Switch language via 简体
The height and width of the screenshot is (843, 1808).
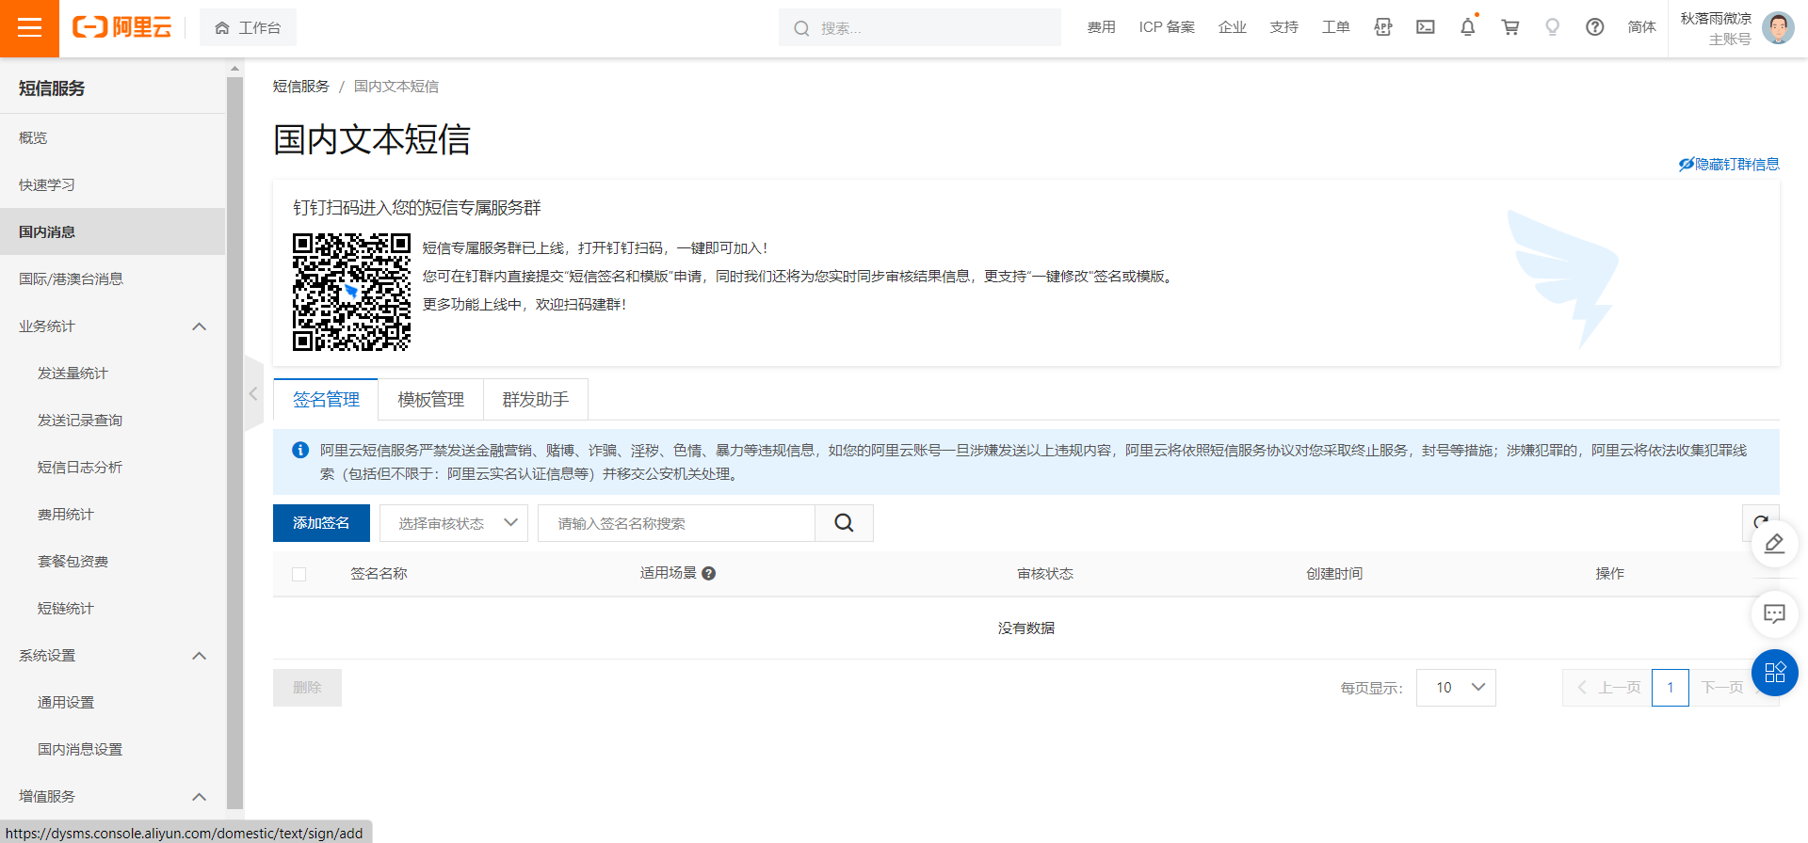point(1641,27)
